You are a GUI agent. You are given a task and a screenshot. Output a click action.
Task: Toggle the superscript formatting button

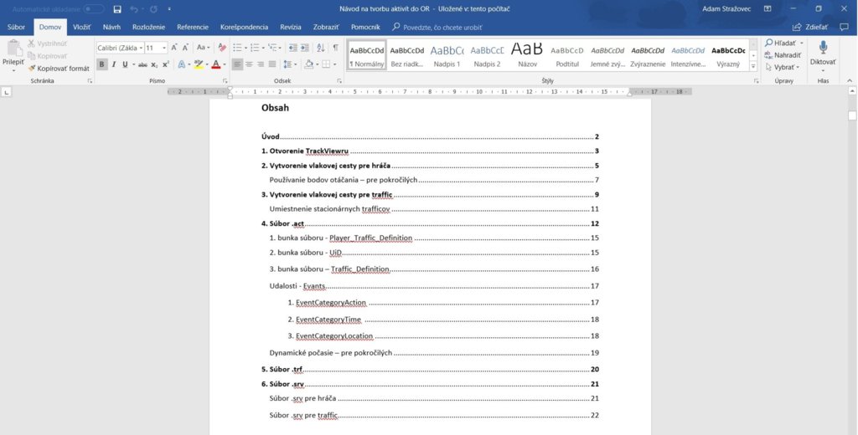coord(166,64)
